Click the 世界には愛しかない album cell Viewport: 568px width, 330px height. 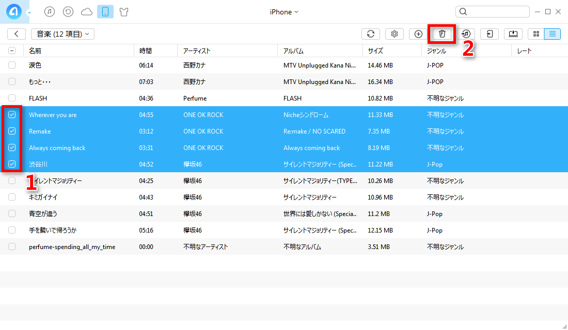coord(320,214)
